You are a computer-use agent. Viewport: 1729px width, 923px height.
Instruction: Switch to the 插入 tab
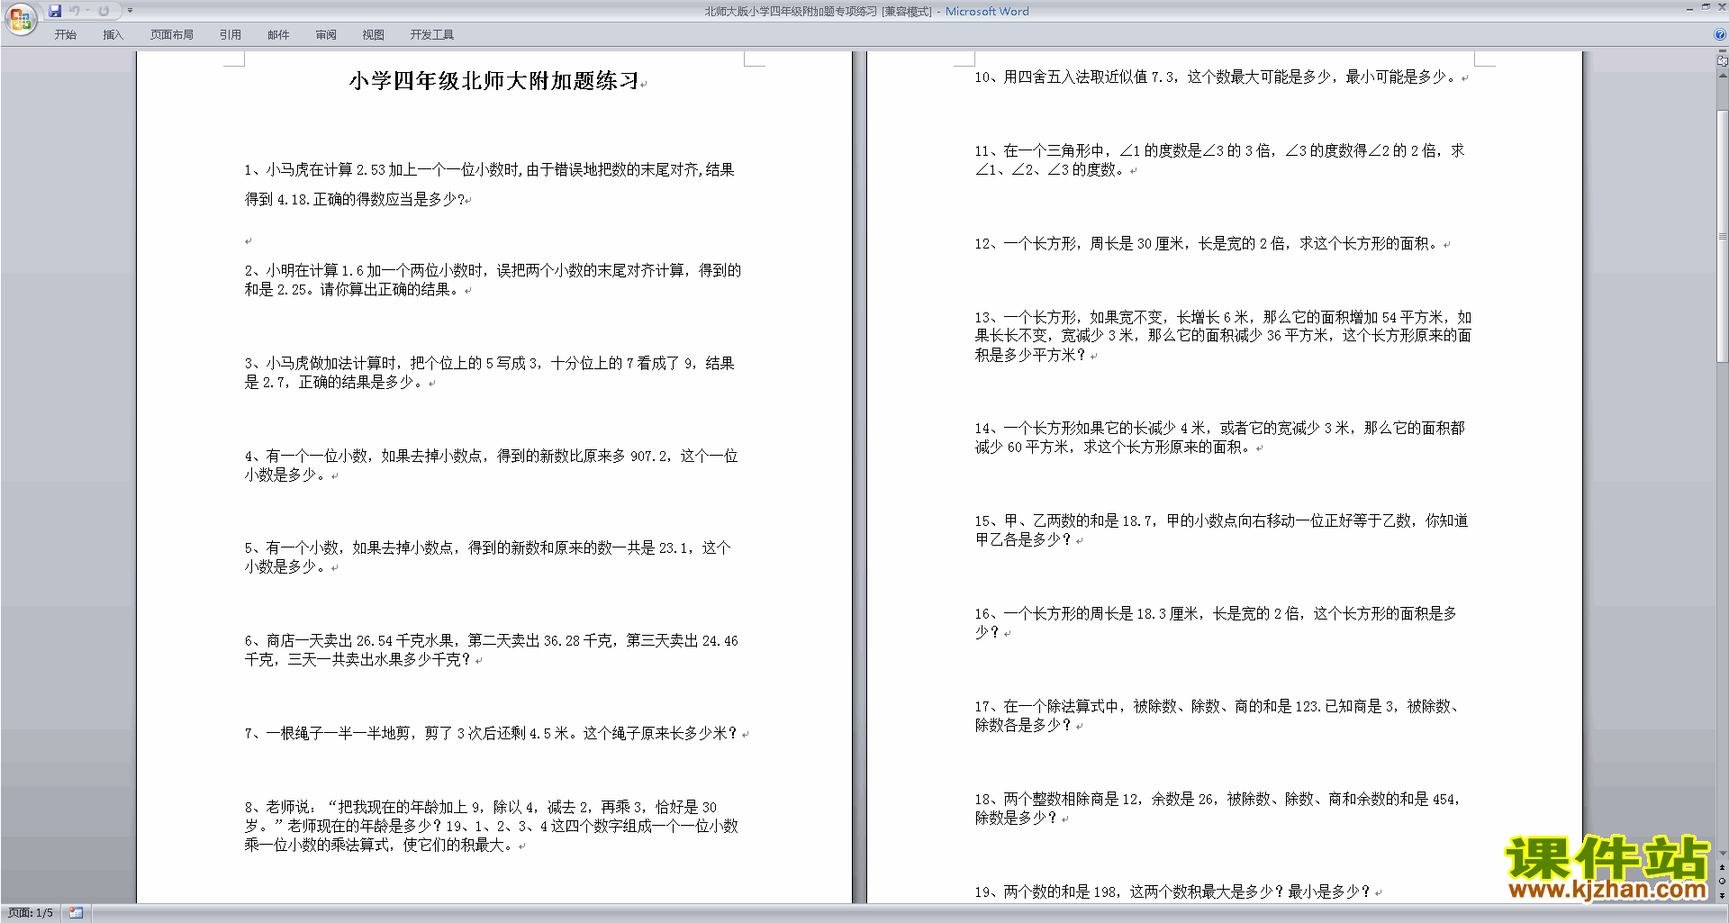coord(113,34)
